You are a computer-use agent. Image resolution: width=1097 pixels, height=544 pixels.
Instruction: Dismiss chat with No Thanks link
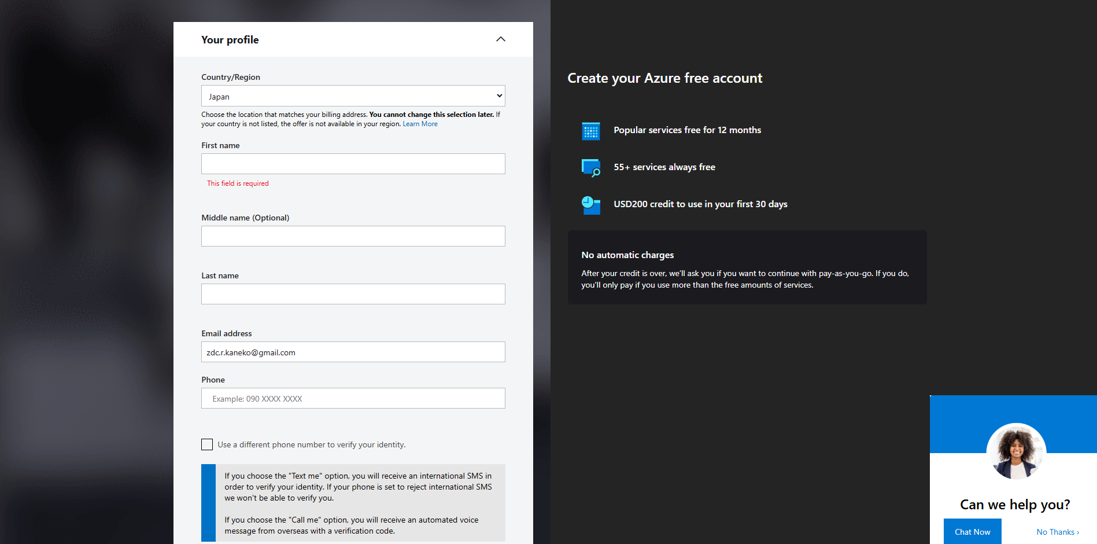pyautogui.click(x=1057, y=532)
